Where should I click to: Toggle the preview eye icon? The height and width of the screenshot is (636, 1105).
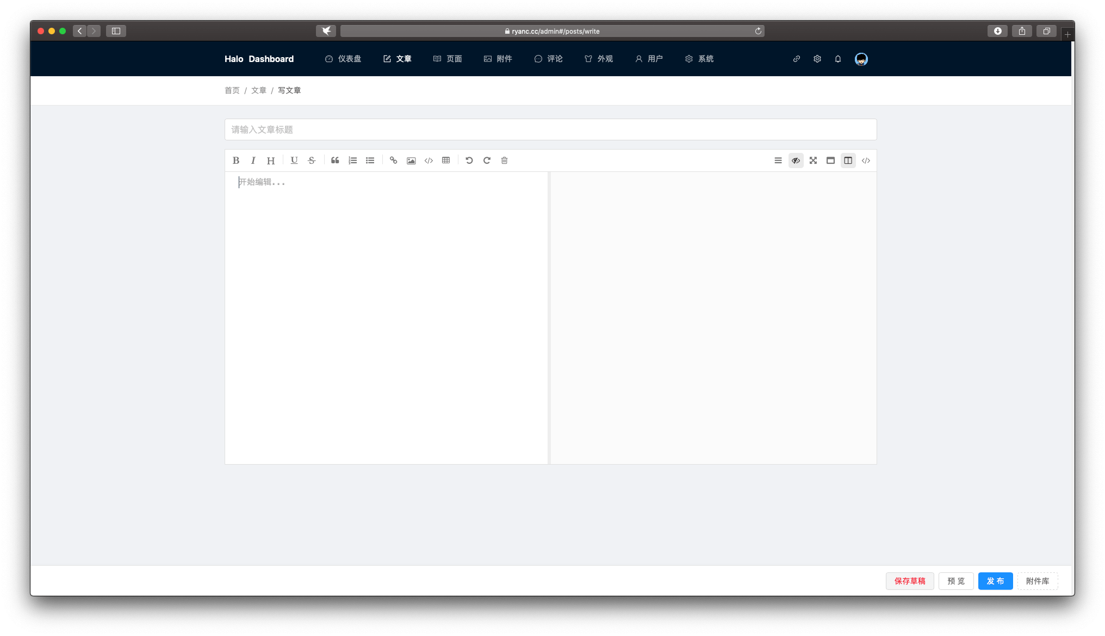796,160
